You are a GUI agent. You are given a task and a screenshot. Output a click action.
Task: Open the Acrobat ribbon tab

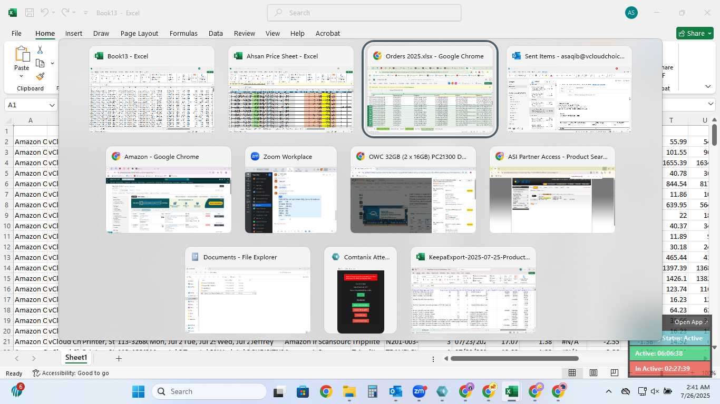tap(328, 33)
